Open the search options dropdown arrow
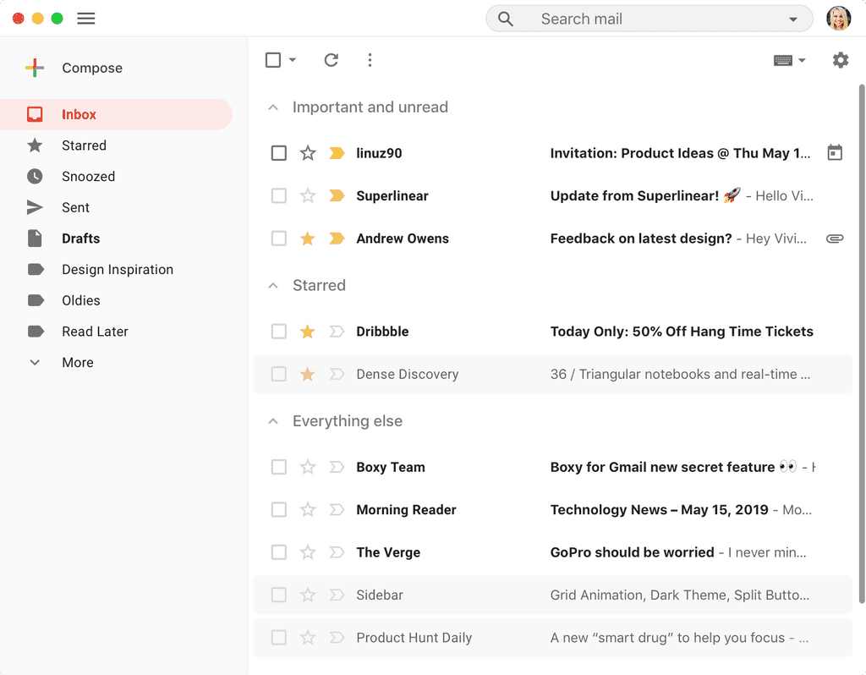Viewport: 866px width, 675px height. click(793, 18)
